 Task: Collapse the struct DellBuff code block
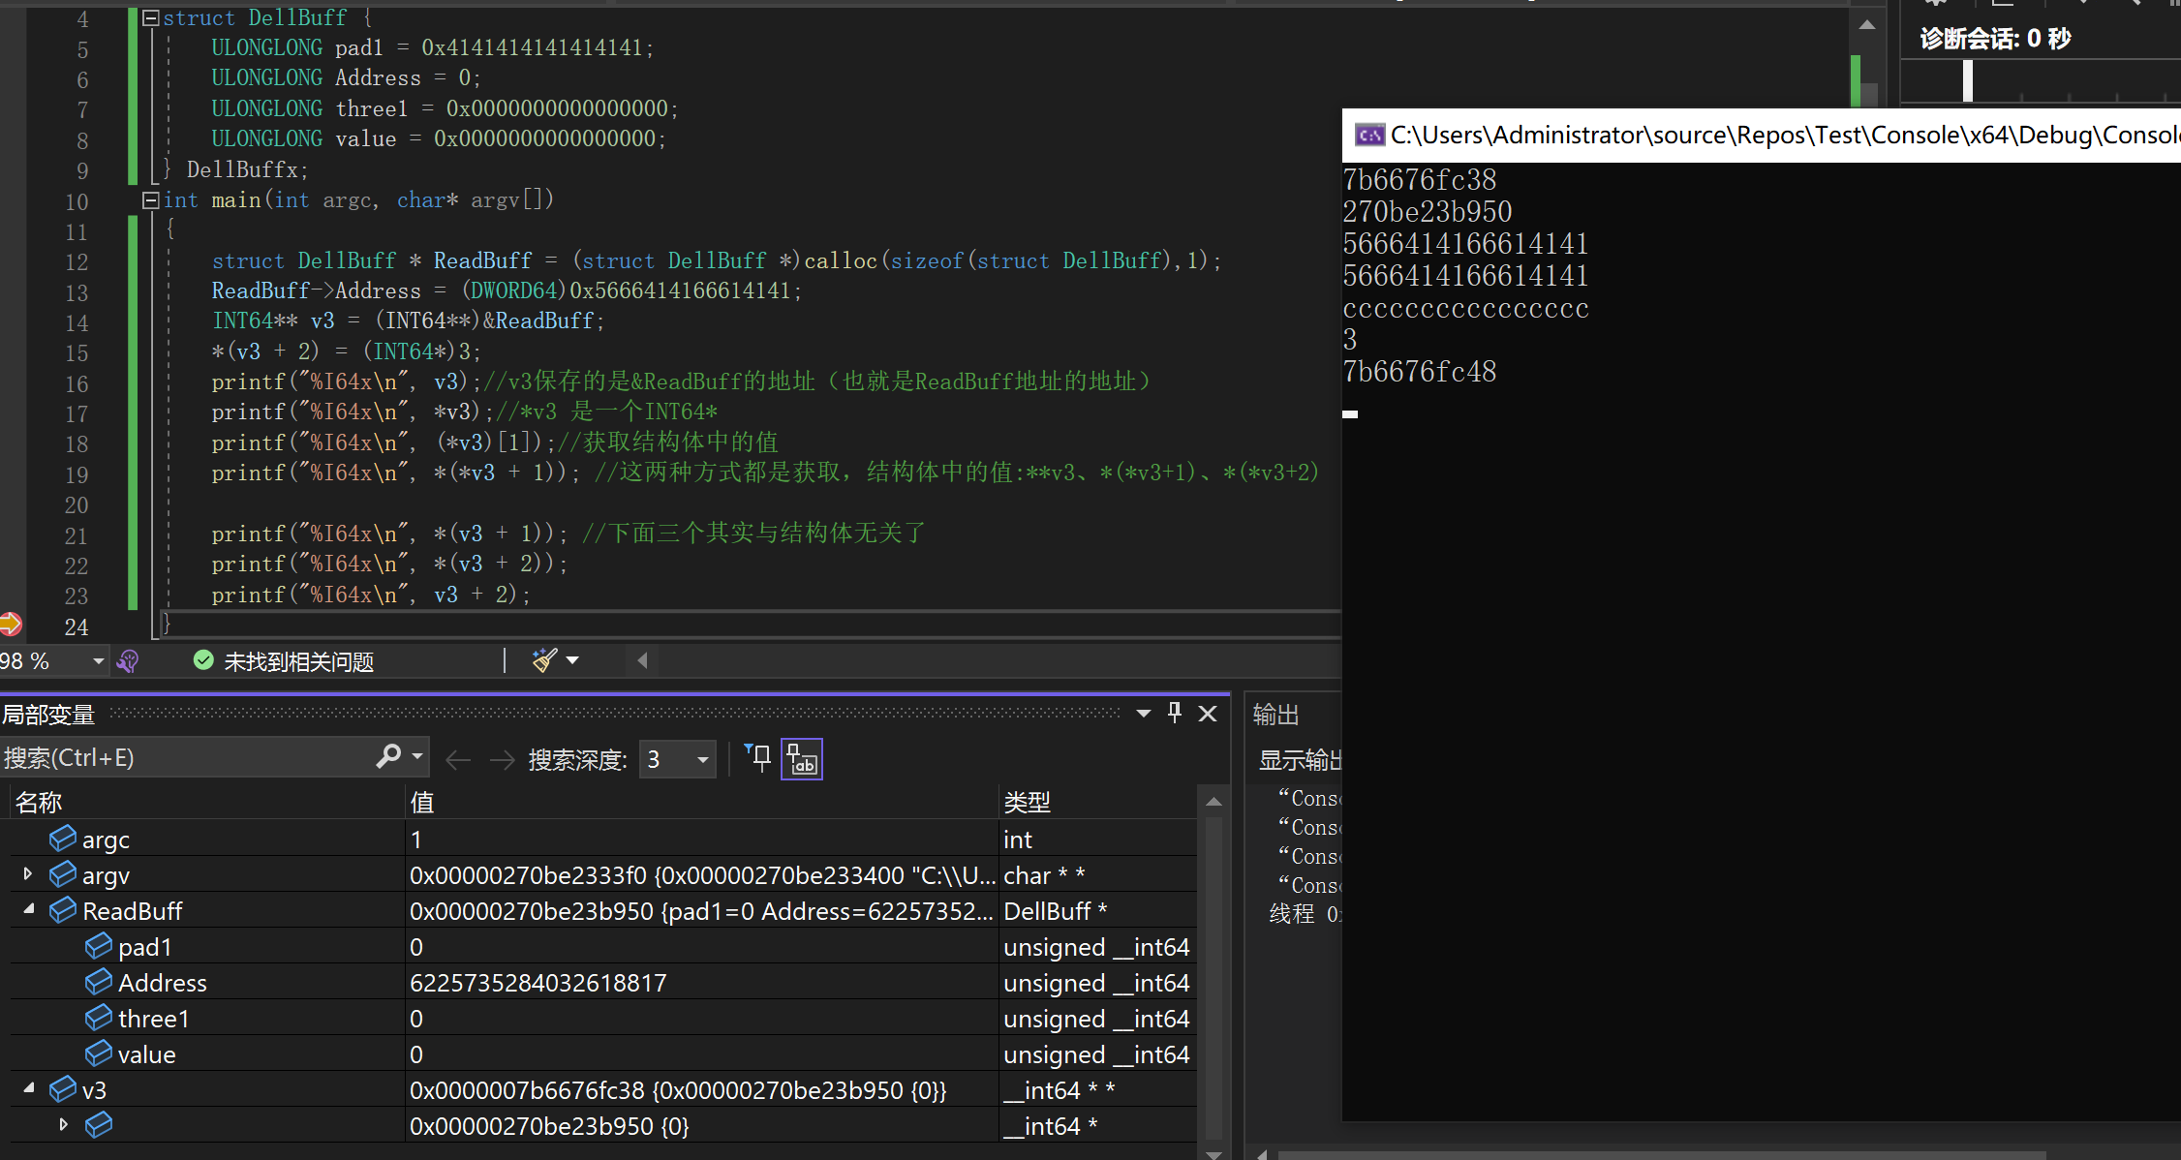tap(151, 18)
